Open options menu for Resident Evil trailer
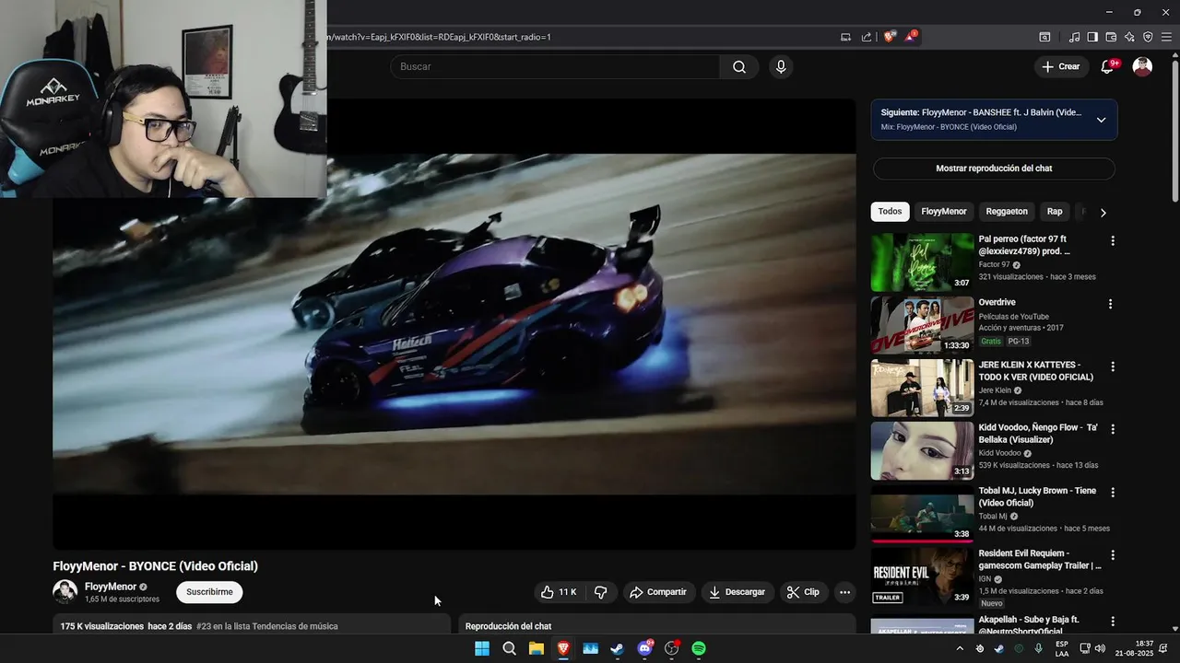This screenshot has width=1180, height=663. coord(1113,555)
